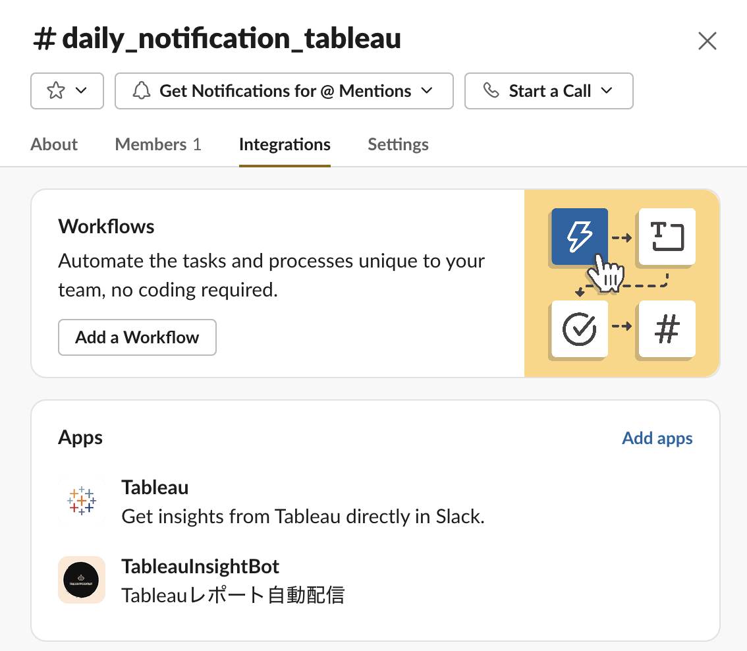747x651 pixels.
Task: Click the Add apps link
Action: coord(657,438)
